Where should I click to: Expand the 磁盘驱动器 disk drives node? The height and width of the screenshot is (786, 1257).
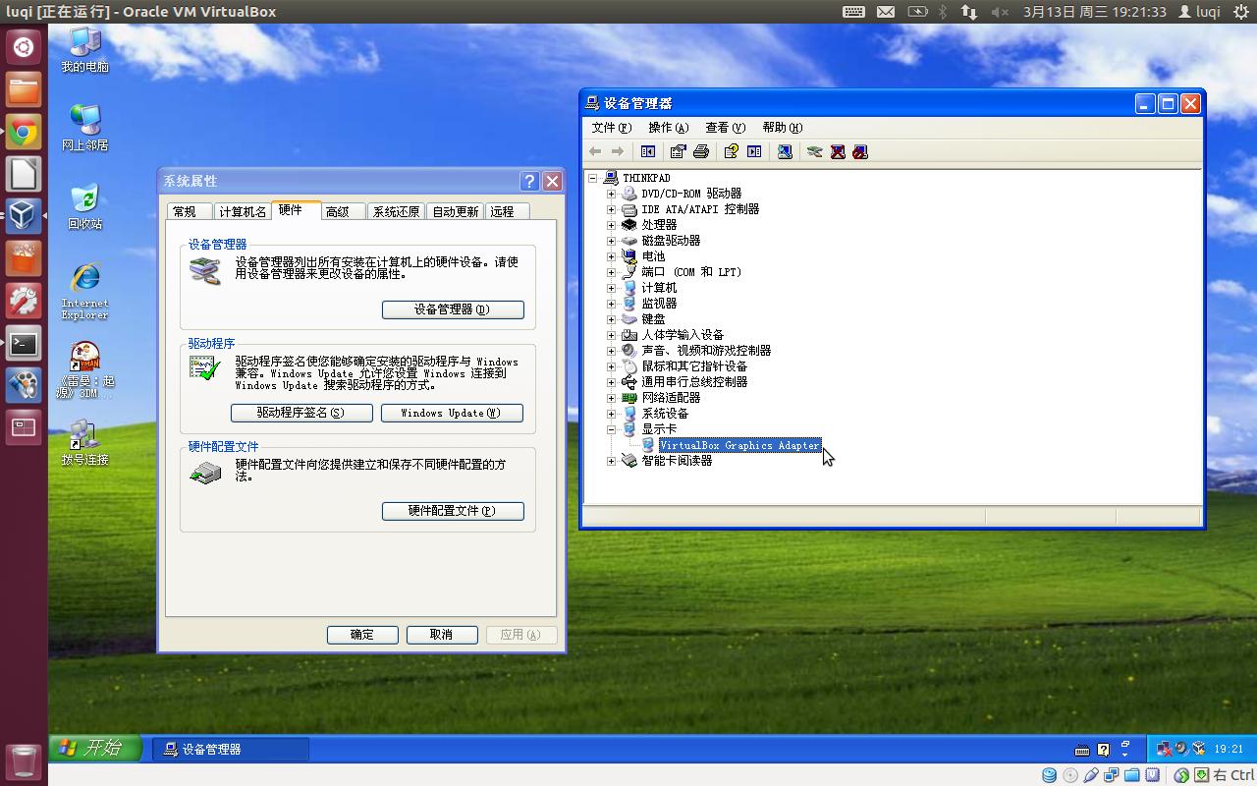tap(611, 241)
